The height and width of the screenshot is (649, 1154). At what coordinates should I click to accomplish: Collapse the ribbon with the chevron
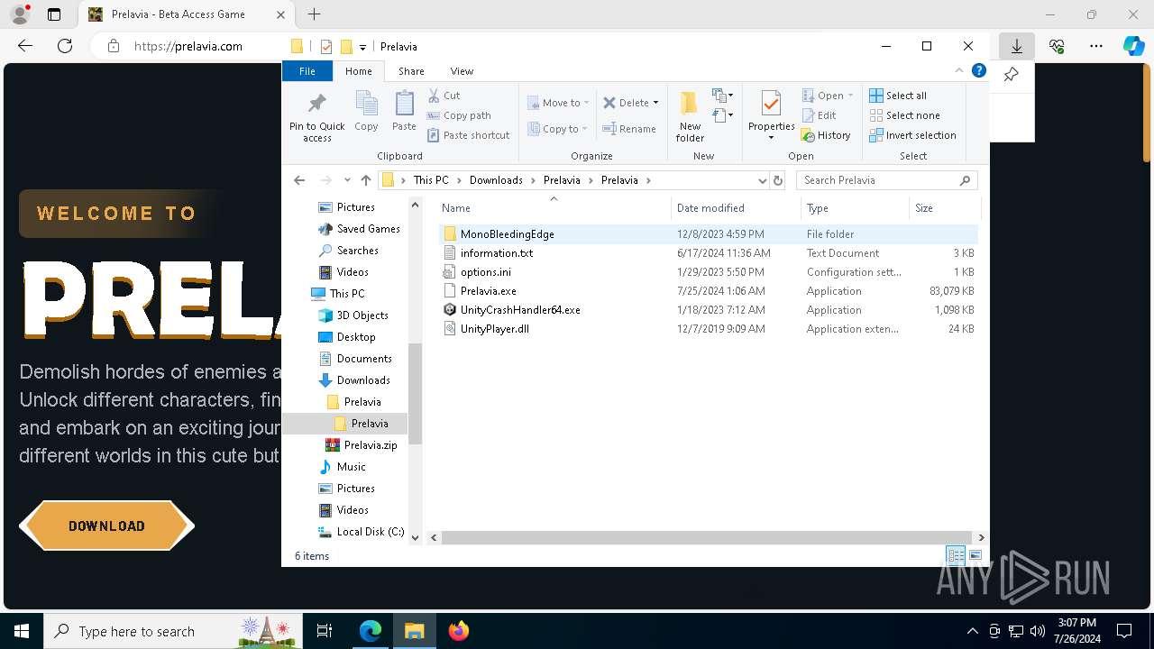(958, 70)
